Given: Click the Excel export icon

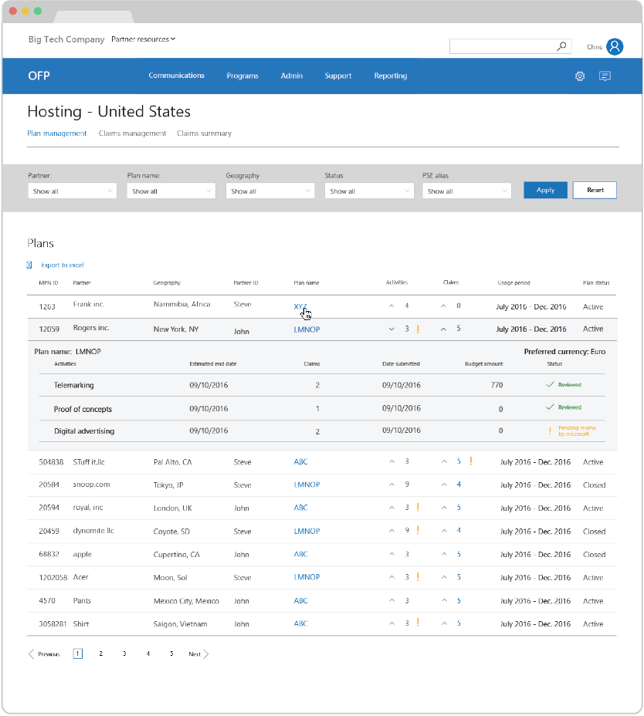Looking at the screenshot, I should (30, 265).
